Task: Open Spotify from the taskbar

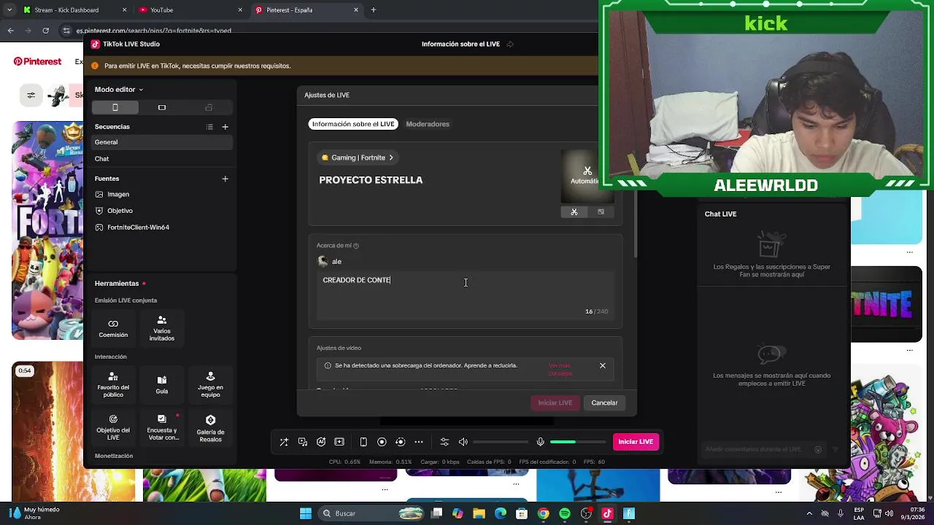Action: tap(564, 513)
